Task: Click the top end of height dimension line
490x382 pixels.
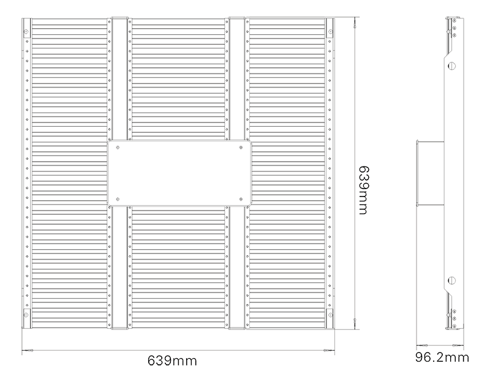Action: click(355, 21)
